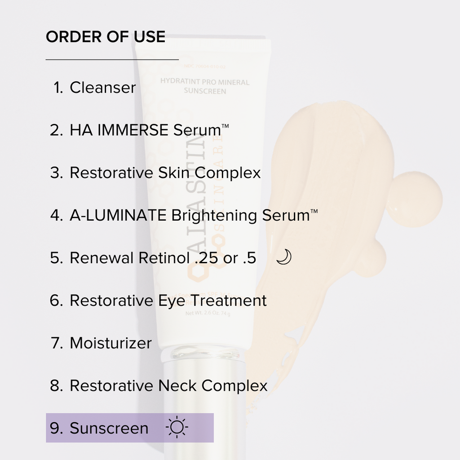Click the highlighted Sunscreen step text
This screenshot has width=460, height=460.
coord(109,428)
